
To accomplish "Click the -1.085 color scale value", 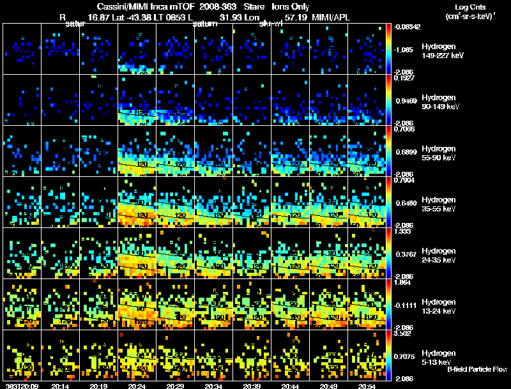I will (x=404, y=50).
